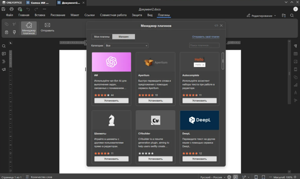Screen dimensions: 300x179
Task: Switch to the Макет tab
Action: pos(75,15)
